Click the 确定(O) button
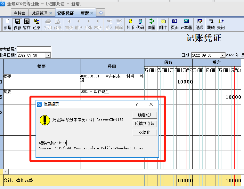 pyautogui.click(x=145, y=115)
